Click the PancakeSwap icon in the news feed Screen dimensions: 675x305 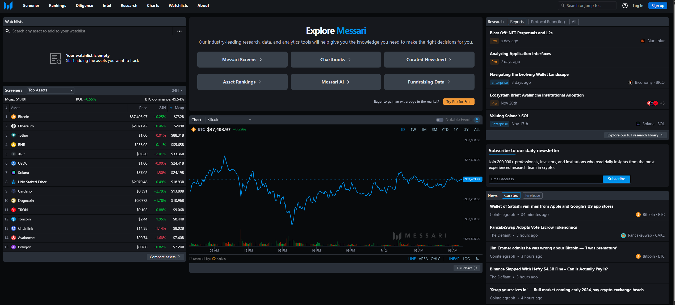click(x=623, y=235)
